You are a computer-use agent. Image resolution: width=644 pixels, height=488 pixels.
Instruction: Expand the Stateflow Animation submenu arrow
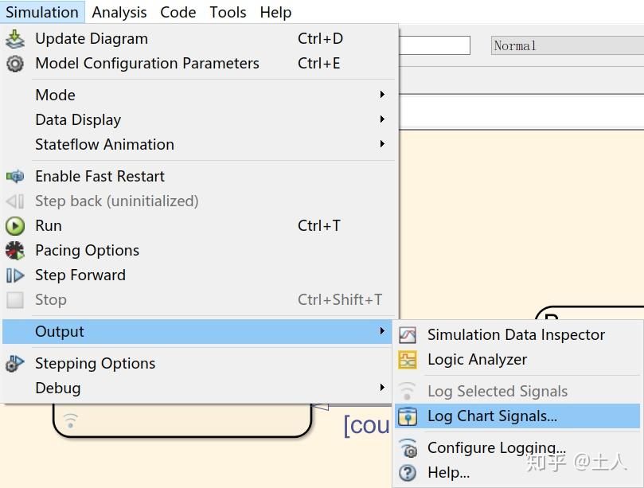click(x=382, y=144)
